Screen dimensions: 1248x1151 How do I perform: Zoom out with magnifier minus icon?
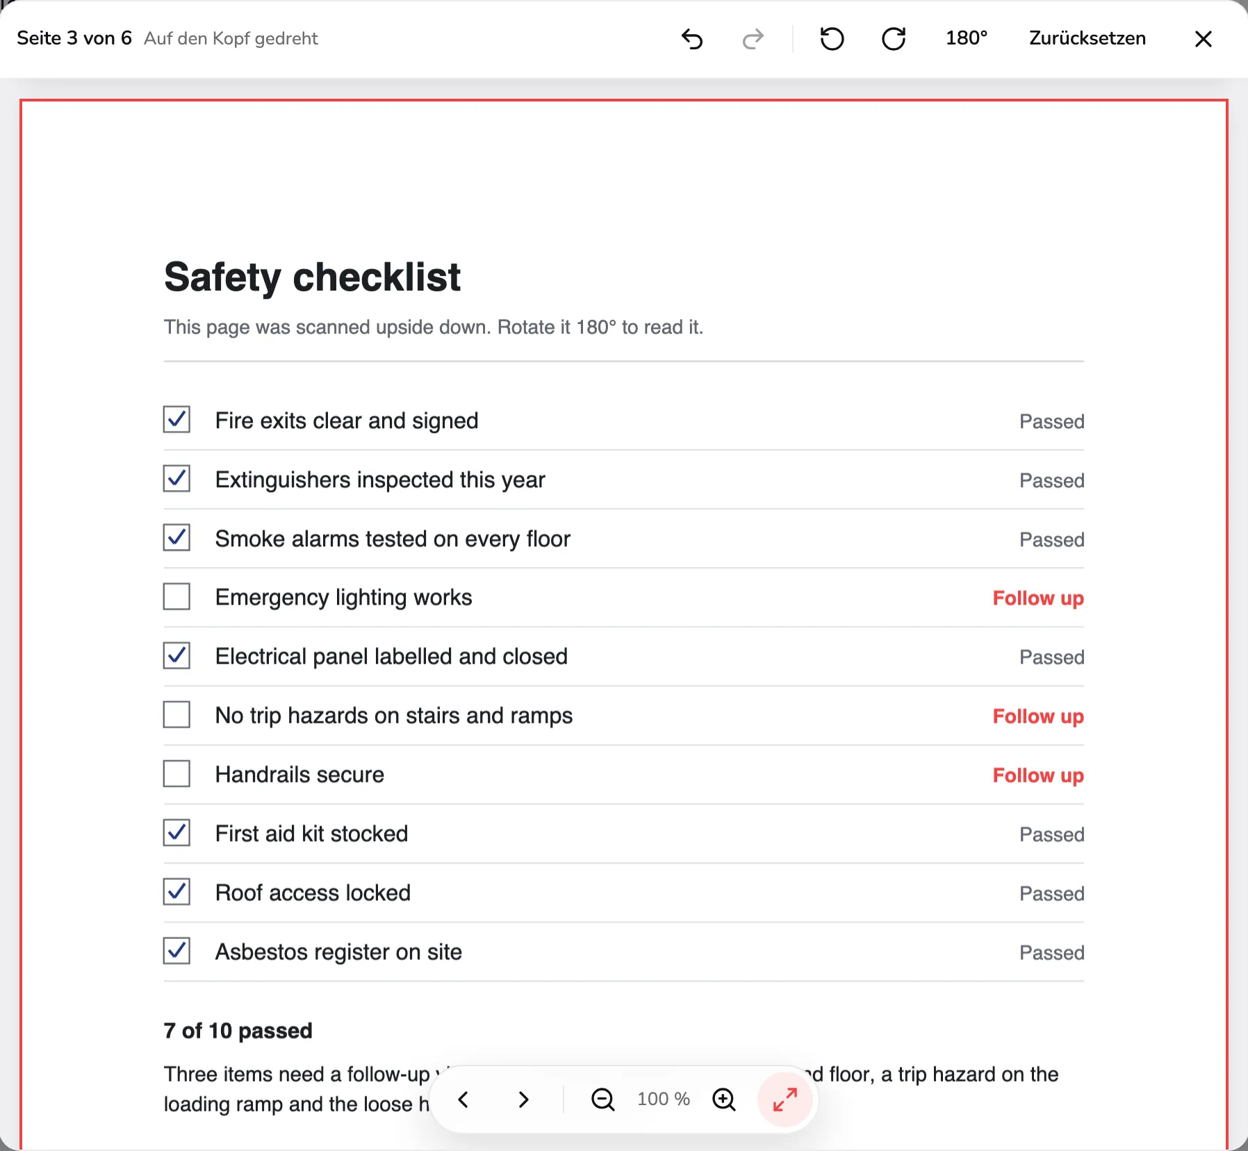coord(603,1099)
